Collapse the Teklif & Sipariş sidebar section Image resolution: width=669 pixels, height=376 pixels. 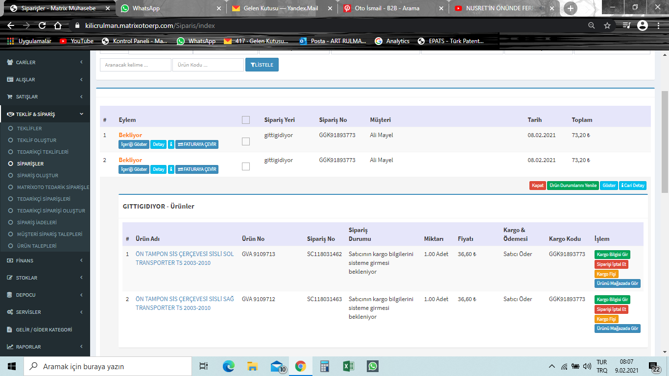(x=45, y=114)
